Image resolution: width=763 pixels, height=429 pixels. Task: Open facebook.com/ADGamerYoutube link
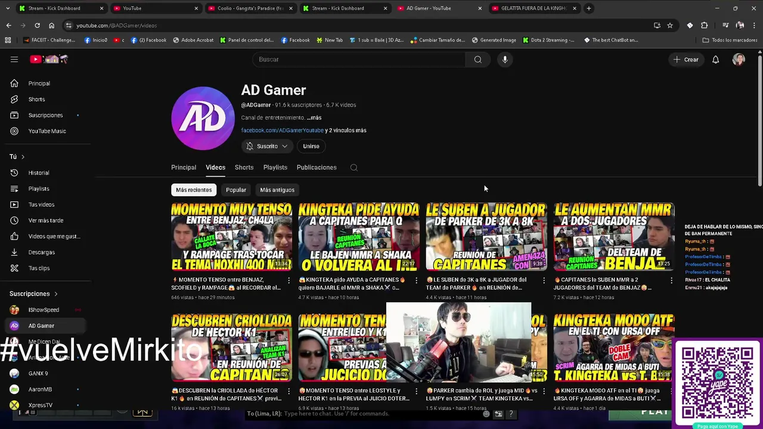tap(282, 130)
